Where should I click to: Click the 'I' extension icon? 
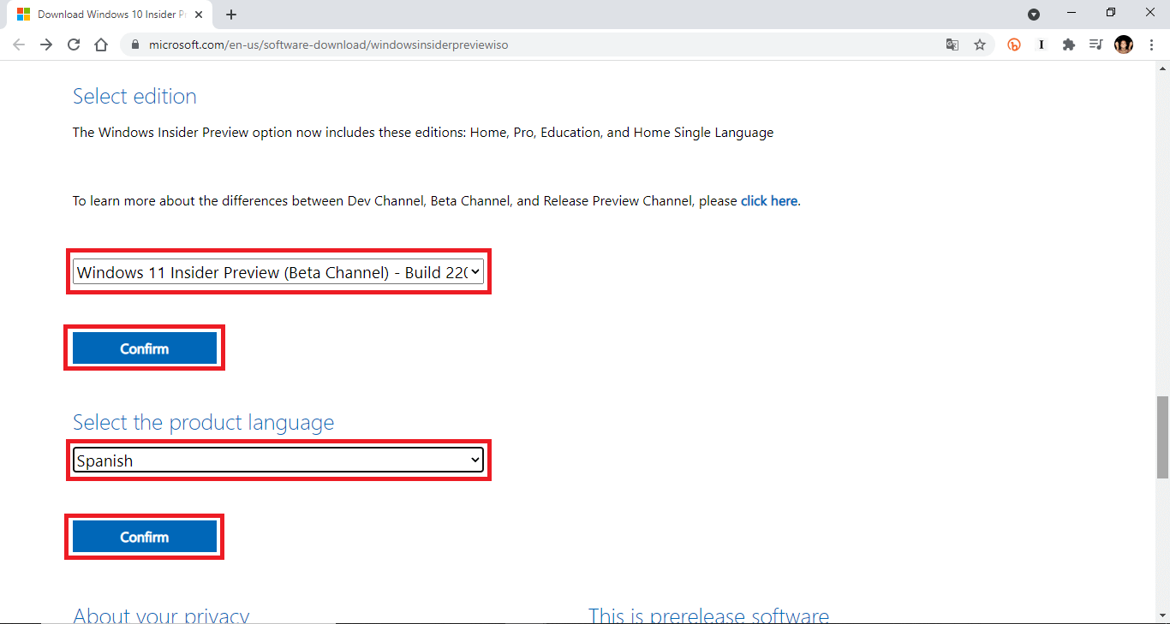pyautogui.click(x=1042, y=45)
